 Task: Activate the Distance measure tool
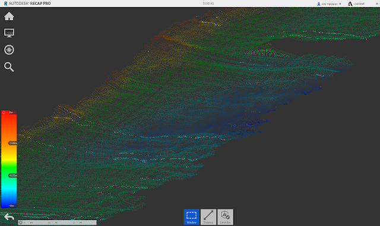[x=208, y=216]
